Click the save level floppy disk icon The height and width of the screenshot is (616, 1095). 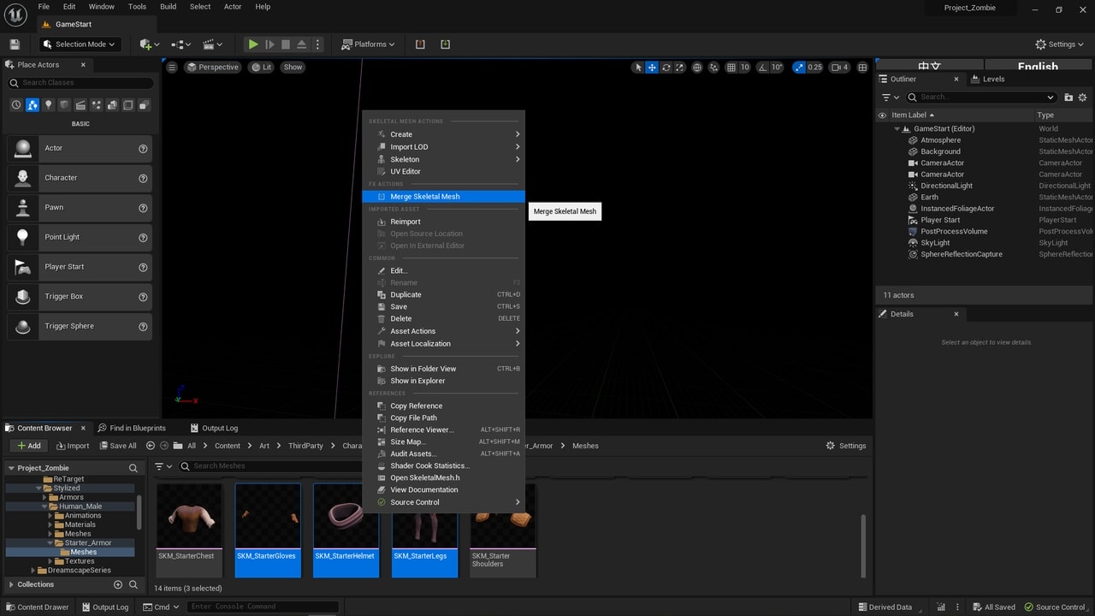click(15, 44)
